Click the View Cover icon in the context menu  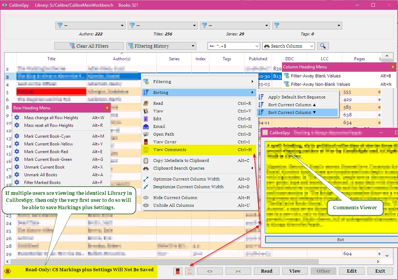[146, 142]
